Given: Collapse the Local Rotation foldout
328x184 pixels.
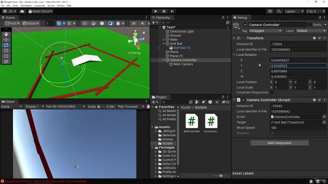Looking at the screenshot, I should click(234, 55).
